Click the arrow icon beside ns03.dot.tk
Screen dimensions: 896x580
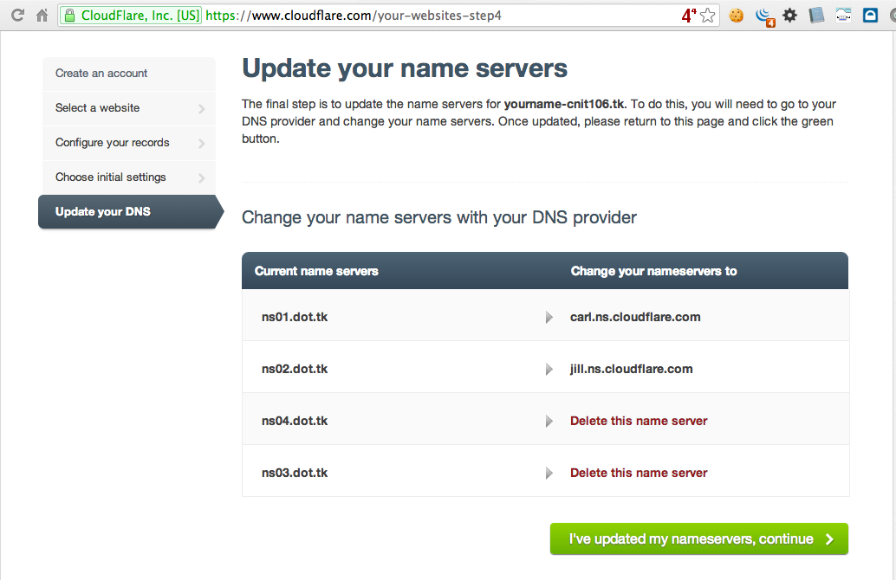click(549, 474)
